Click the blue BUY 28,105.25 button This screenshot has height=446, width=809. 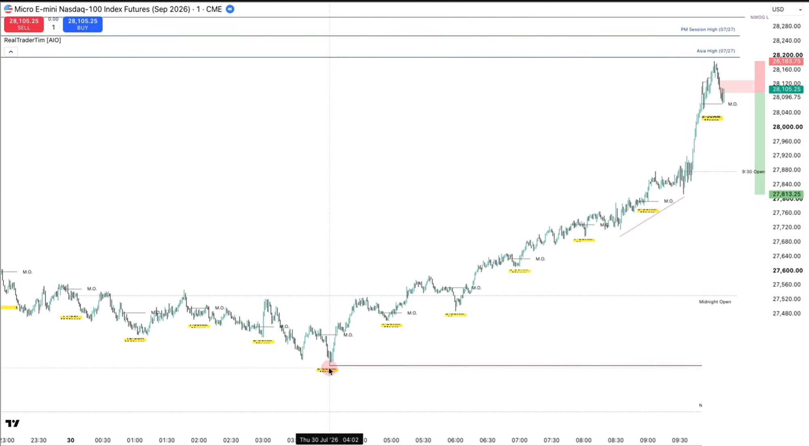[x=83, y=24]
